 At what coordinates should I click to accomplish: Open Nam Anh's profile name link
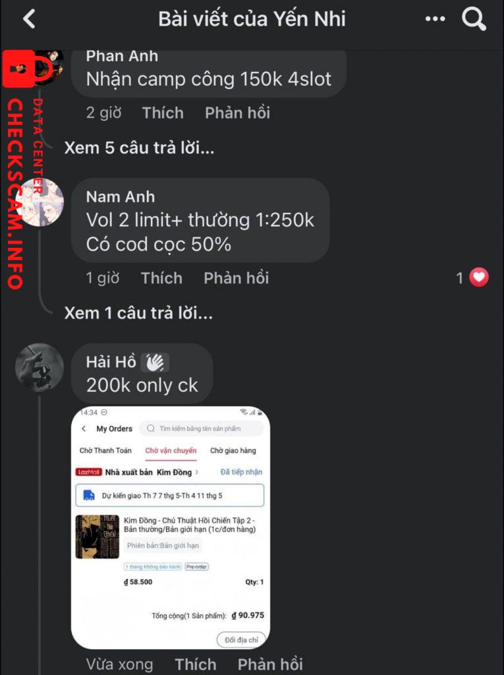point(121,196)
